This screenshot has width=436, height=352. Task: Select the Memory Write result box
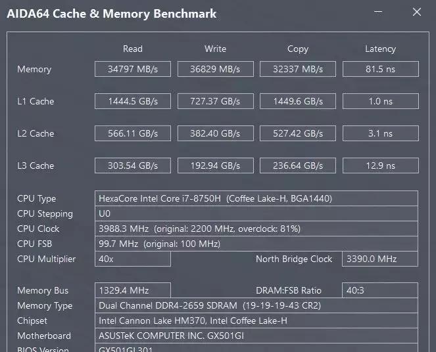(215, 69)
